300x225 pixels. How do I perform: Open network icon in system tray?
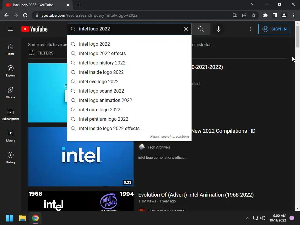pyautogui.click(x=255, y=218)
